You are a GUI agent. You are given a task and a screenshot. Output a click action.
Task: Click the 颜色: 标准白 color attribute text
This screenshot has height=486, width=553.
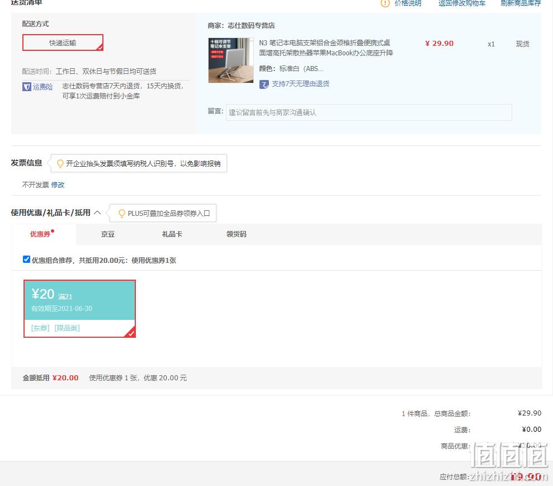[x=291, y=69]
